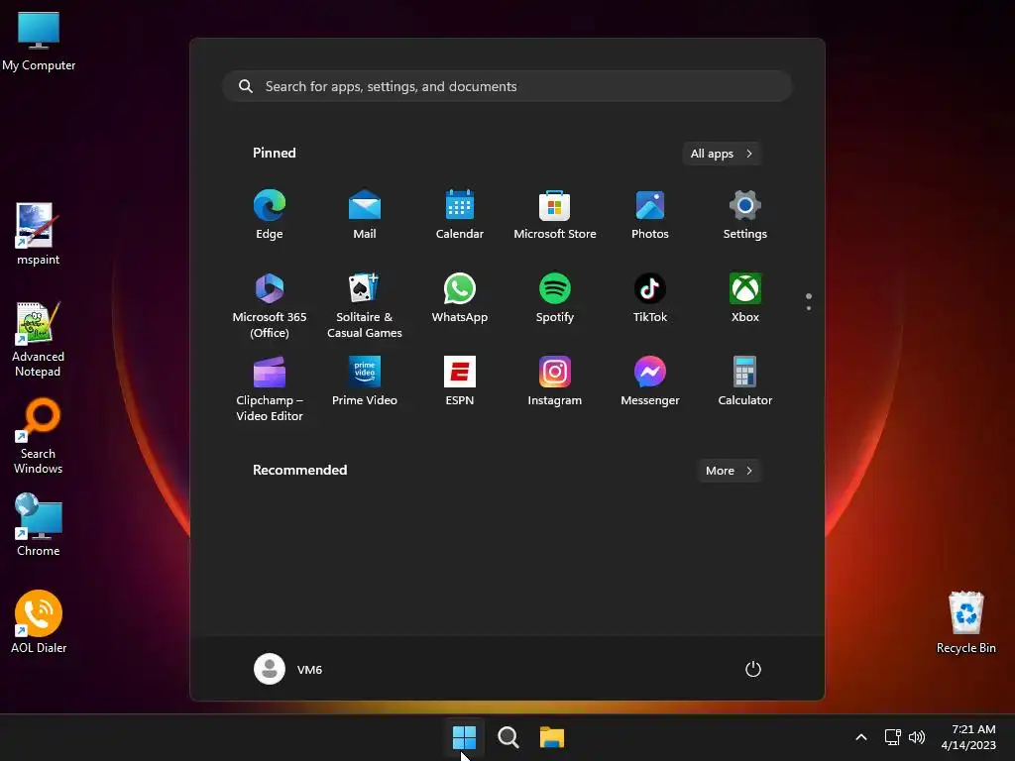This screenshot has height=761, width=1015.
Task: Launch Prime Video
Action: point(365,381)
